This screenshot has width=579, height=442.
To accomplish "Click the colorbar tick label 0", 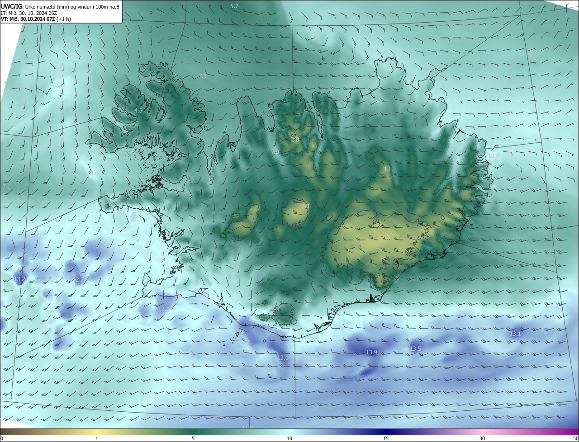I will pos(2,438).
